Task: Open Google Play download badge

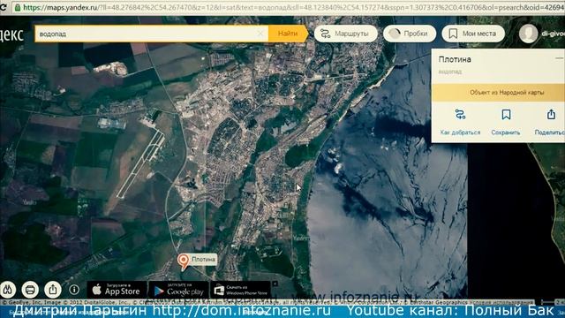Action: [x=178, y=290]
